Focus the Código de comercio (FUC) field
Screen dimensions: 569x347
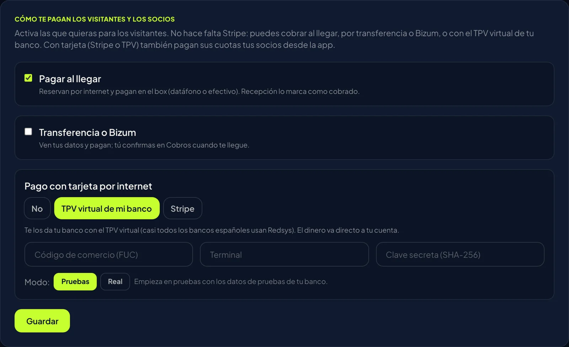coord(108,254)
